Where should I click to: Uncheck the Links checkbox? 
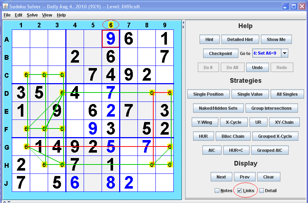pos(240,191)
